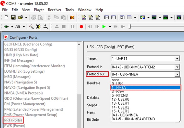184x128 pixels.
Task: Click the Step Backward button
Action: click(90, 27)
